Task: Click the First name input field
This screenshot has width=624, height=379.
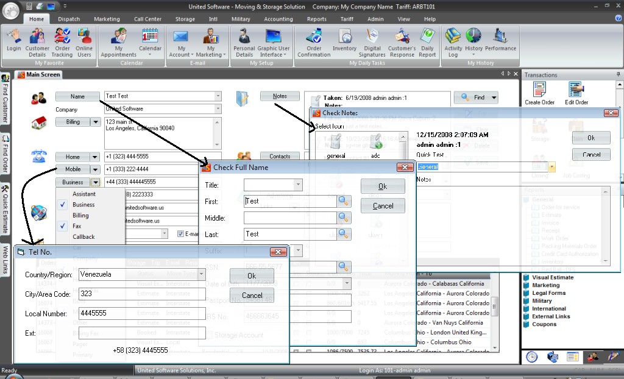Action: click(290, 201)
